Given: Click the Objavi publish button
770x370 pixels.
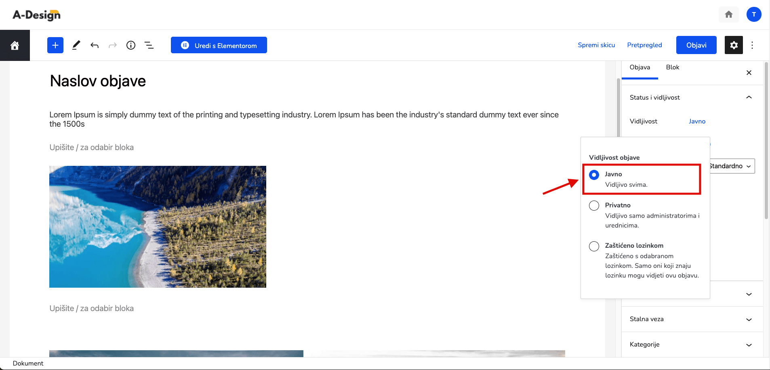Looking at the screenshot, I should click(x=696, y=45).
